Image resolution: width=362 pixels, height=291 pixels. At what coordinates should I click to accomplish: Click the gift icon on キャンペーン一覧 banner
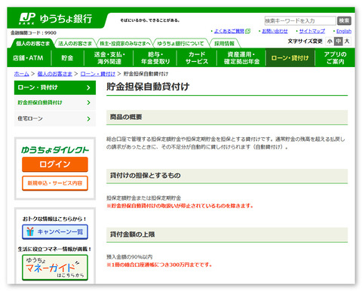pos(30,231)
